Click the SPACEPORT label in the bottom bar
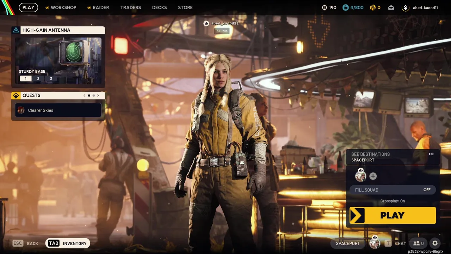 coord(348,243)
